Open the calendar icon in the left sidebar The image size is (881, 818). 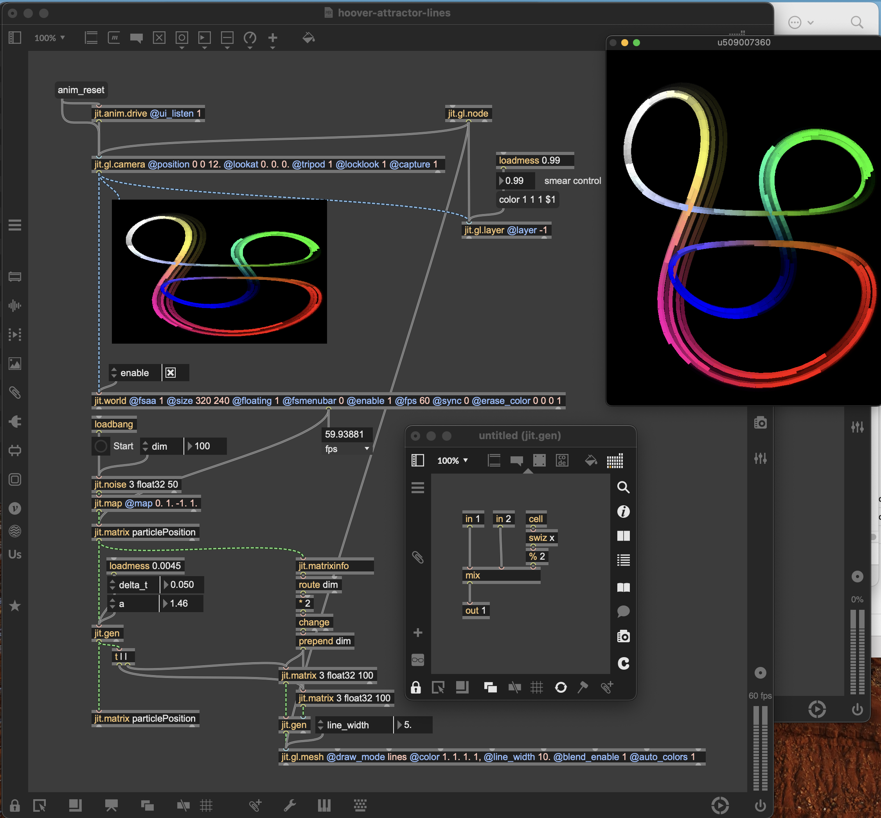click(x=14, y=277)
